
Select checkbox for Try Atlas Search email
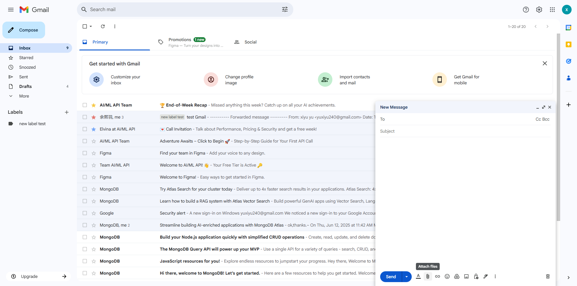(85, 189)
